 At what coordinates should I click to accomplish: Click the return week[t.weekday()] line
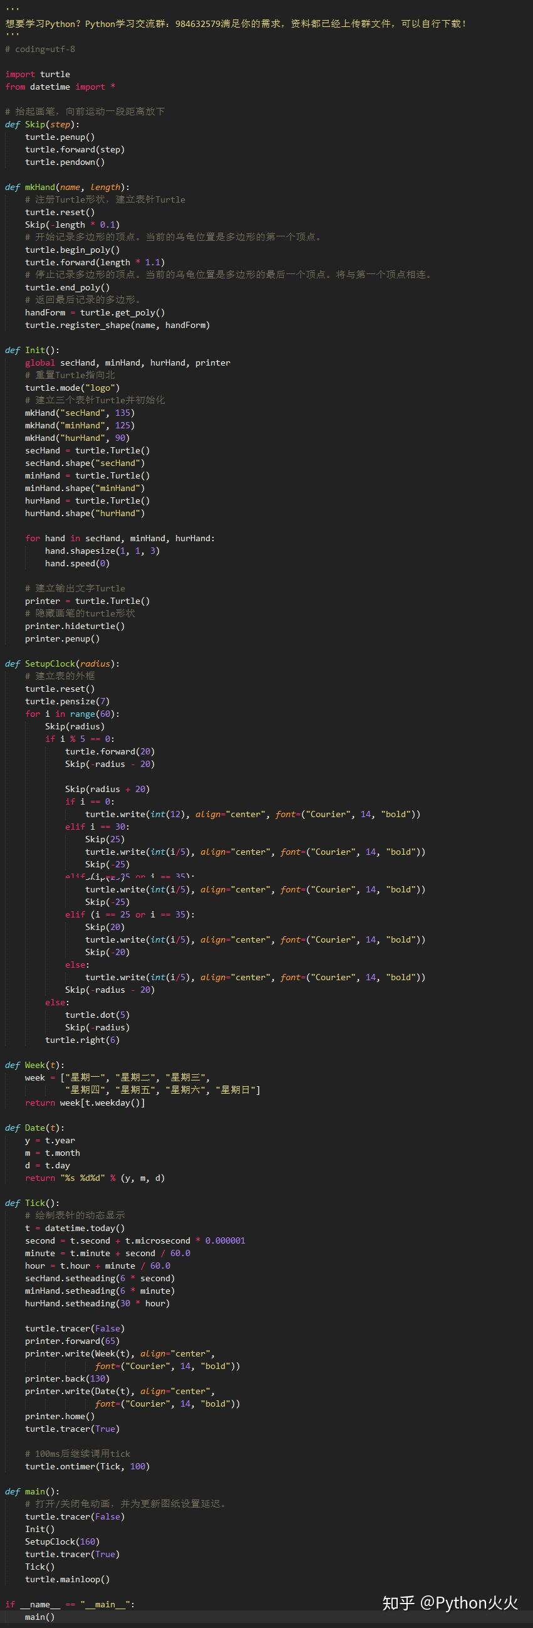[x=85, y=1103]
